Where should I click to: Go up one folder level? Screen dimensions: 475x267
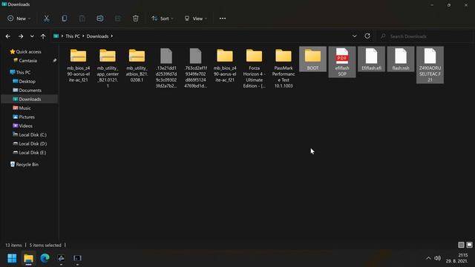tap(43, 36)
